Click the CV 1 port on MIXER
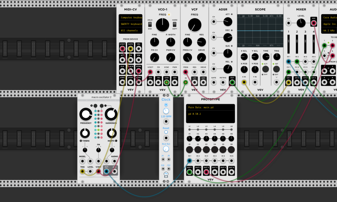The height and width of the screenshot is (202, 337). pos(289,72)
